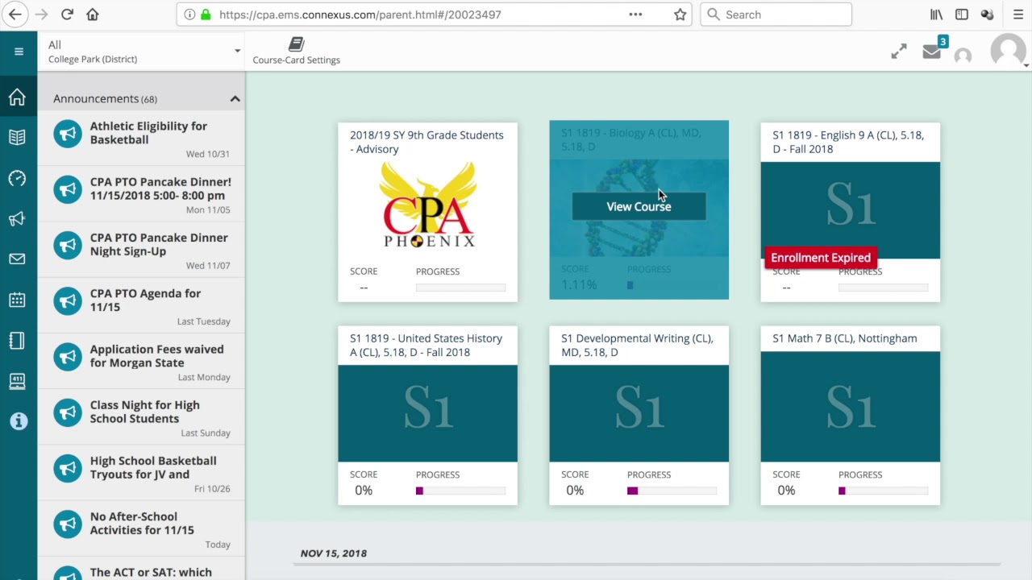This screenshot has width=1032, height=580.
Task: Open the S1 Math 7 B Nottingham course card
Action: coord(850,416)
